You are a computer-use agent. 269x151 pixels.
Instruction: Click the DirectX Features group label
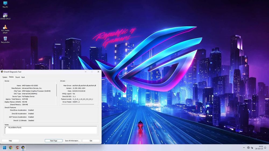coord(10,108)
